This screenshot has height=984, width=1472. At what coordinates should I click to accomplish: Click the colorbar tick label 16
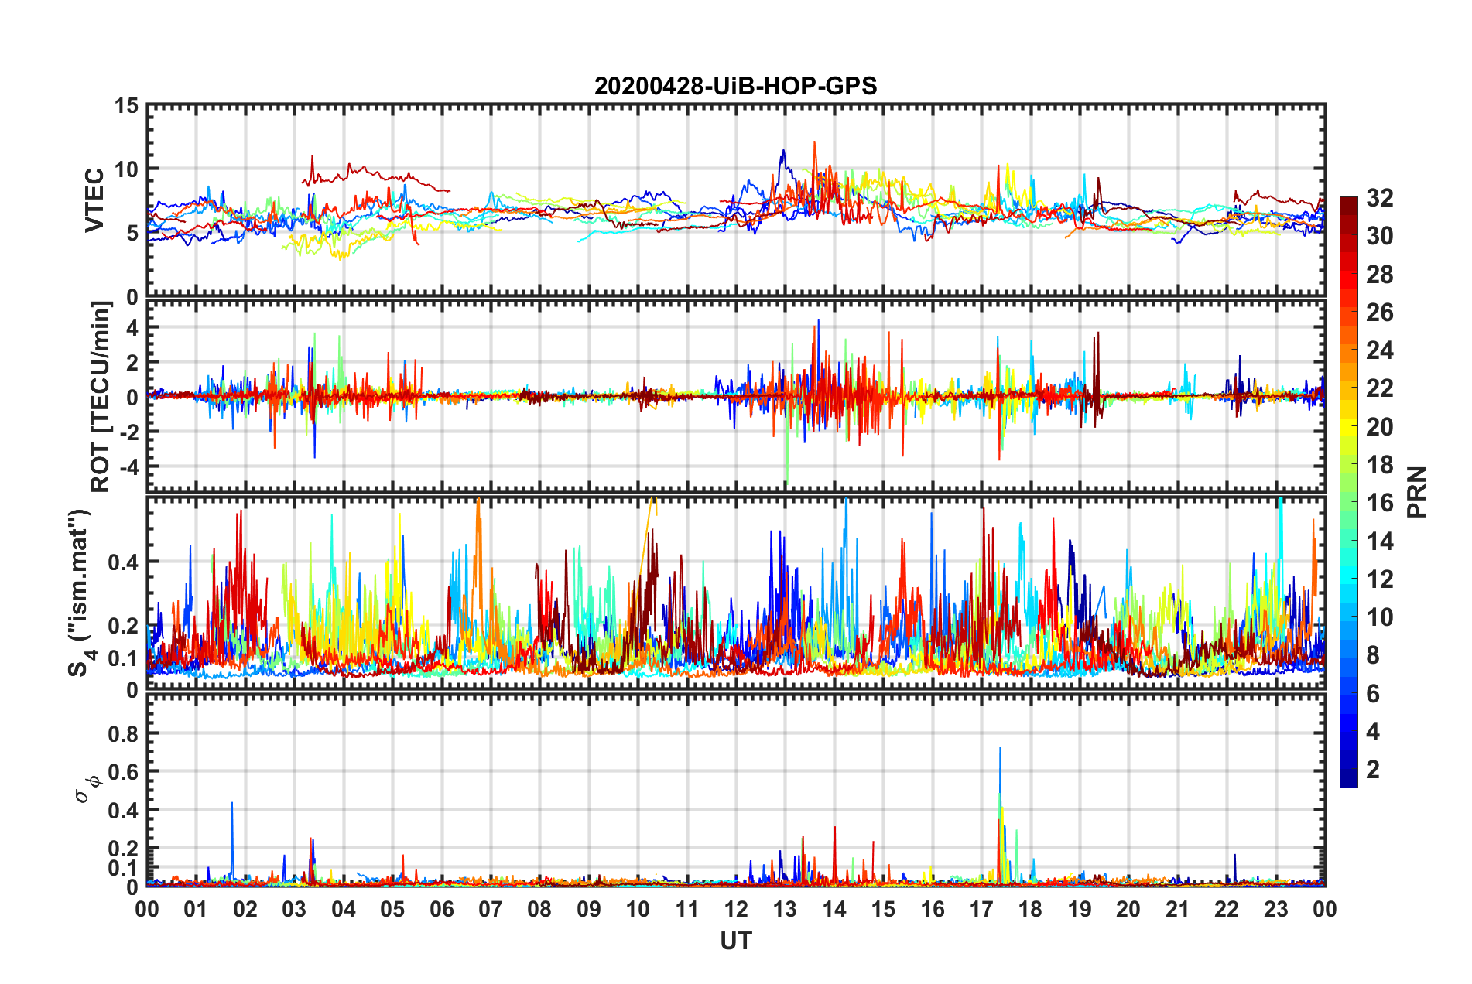[x=1379, y=503]
